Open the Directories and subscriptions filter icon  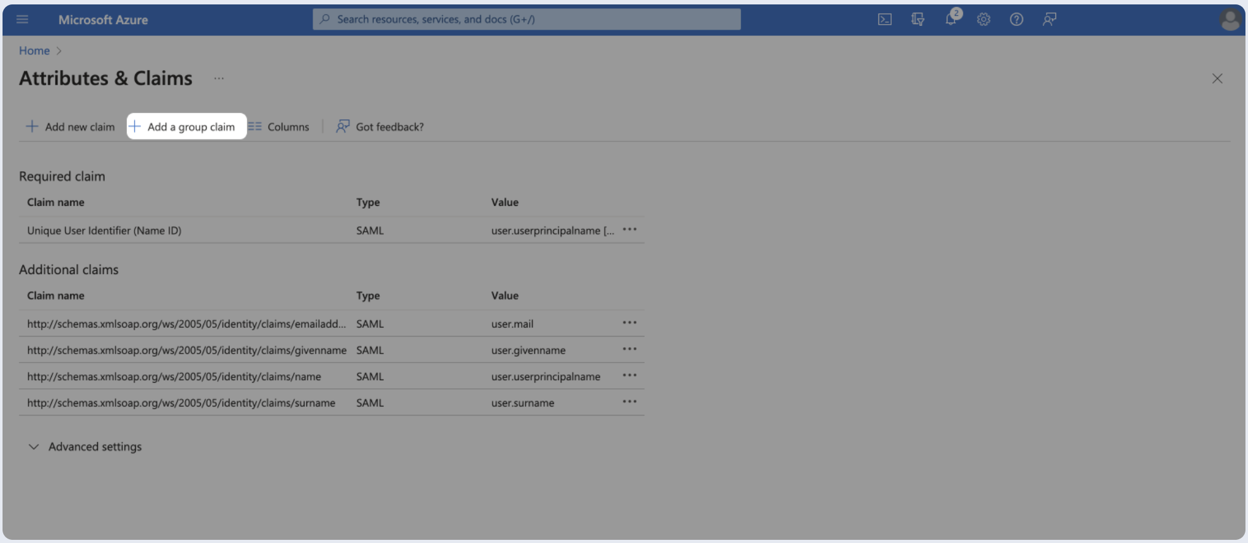(x=918, y=20)
